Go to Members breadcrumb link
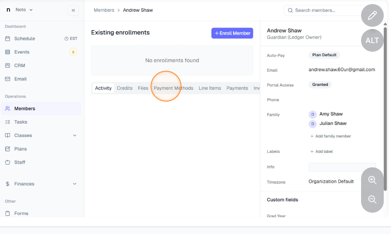This screenshot has width=391, height=234. [x=104, y=10]
